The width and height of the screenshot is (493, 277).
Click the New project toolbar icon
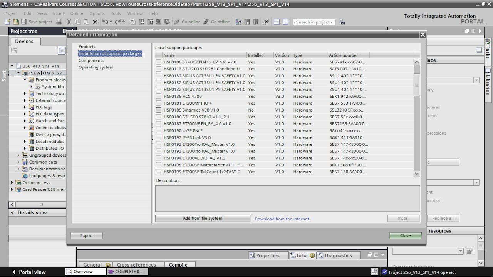pos(8,22)
